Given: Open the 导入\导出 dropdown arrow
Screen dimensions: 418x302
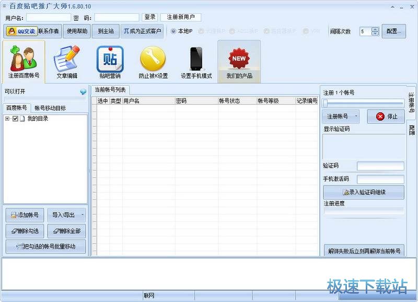Looking at the screenshot, I should tap(82, 215).
